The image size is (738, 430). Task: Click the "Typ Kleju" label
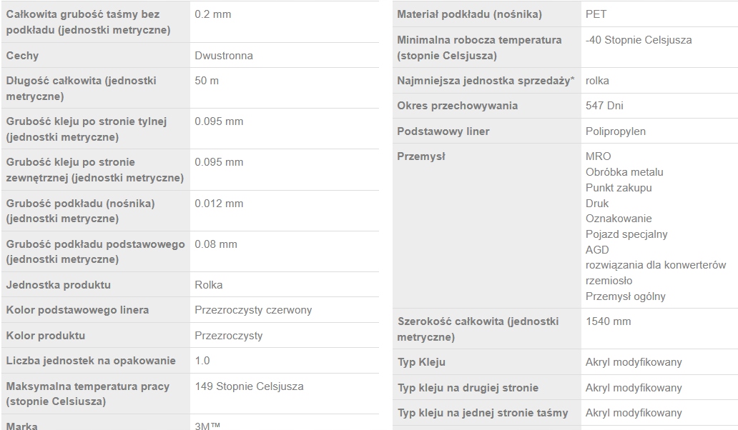[421, 362]
